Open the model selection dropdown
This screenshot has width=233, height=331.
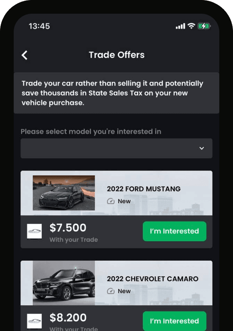tap(116, 148)
